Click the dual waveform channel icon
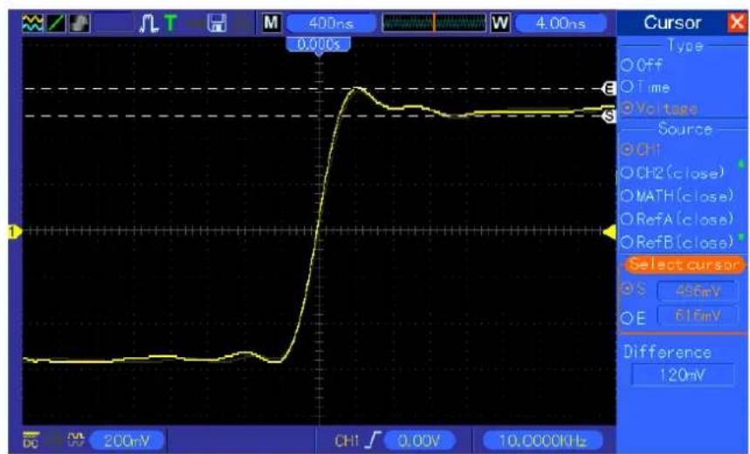This screenshot has width=750, height=454. [x=32, y=23]
